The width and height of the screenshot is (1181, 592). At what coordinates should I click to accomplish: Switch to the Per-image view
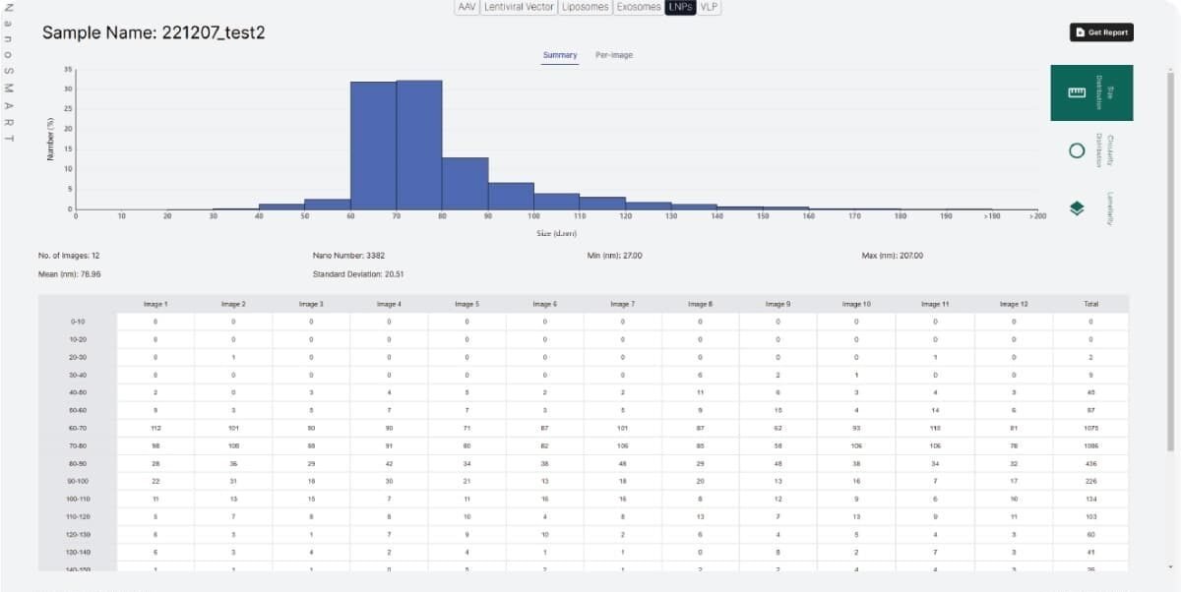tap(614, 55)
